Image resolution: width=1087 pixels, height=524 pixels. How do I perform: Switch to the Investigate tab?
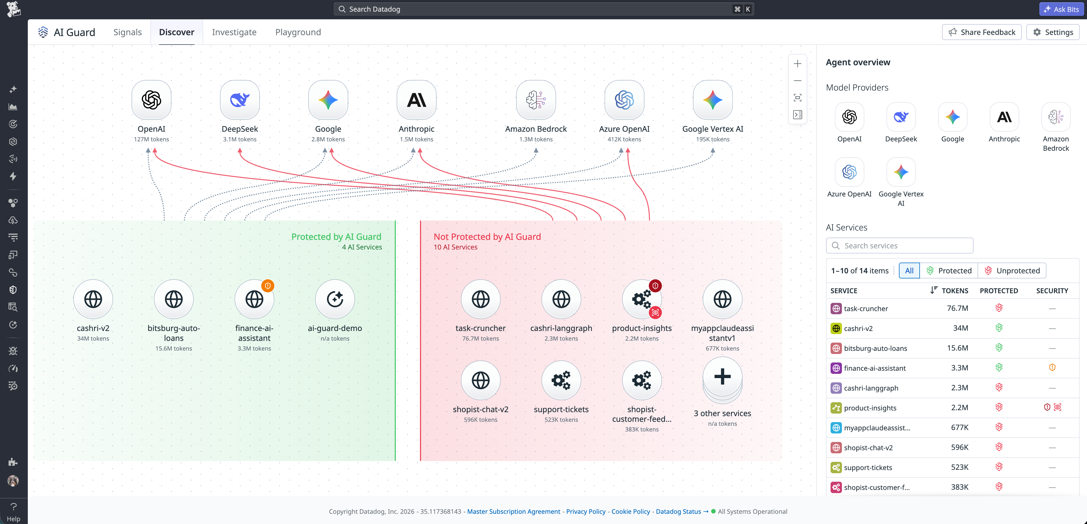[x=234, y=32]
